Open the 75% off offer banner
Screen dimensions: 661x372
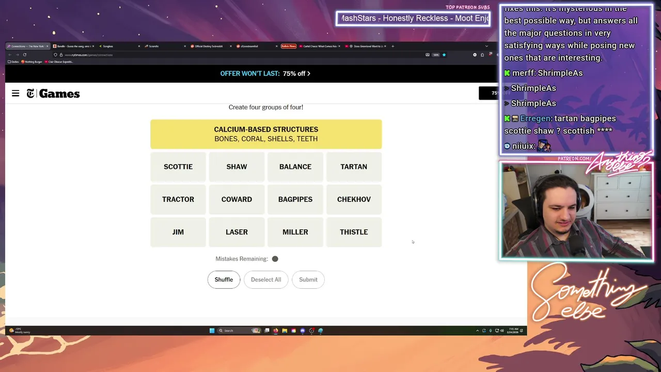click(x=265, y=73)
